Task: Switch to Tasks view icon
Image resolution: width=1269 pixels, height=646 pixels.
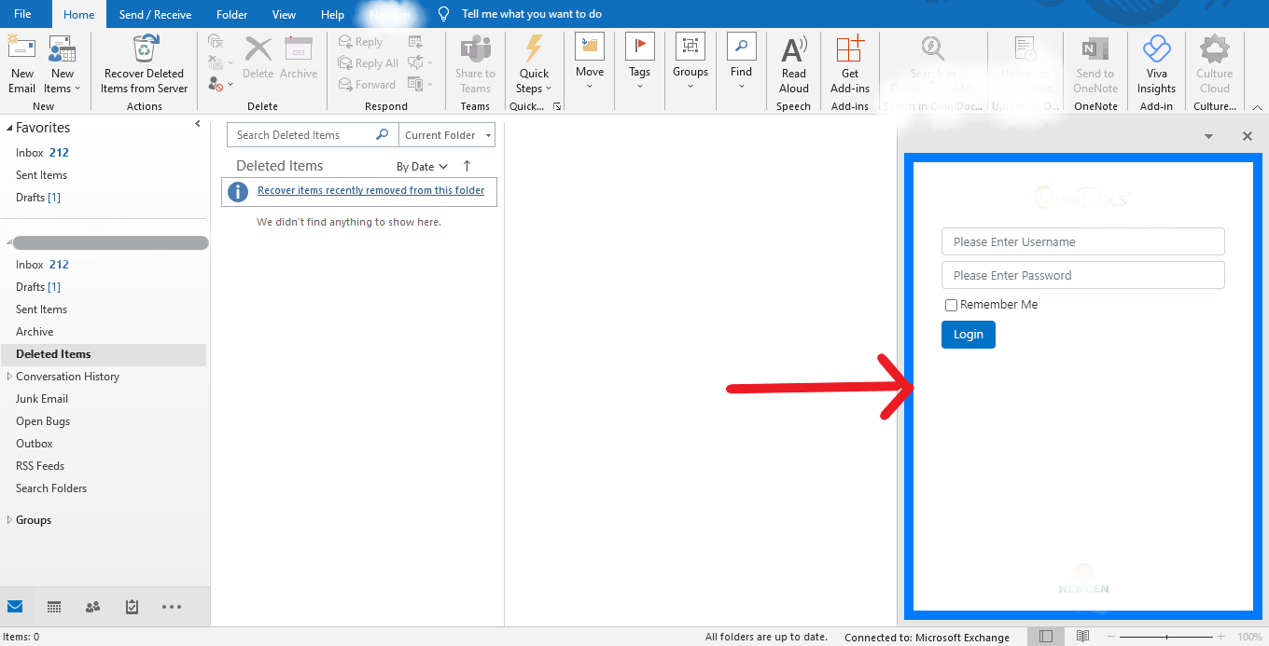Action: 132,607
